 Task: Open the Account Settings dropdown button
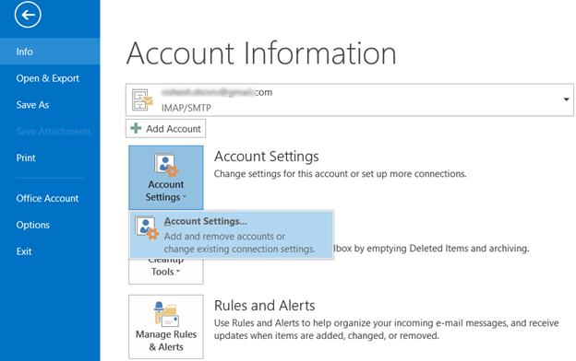click(x=166, y=178)
